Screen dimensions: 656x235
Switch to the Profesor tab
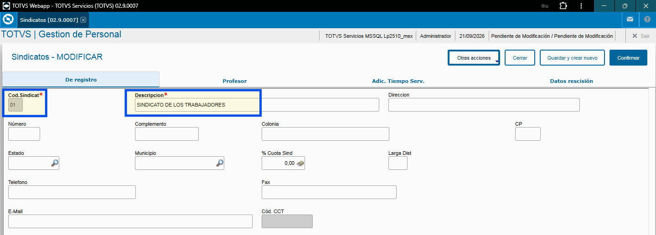pyautogui.click(x=235, y=81)
